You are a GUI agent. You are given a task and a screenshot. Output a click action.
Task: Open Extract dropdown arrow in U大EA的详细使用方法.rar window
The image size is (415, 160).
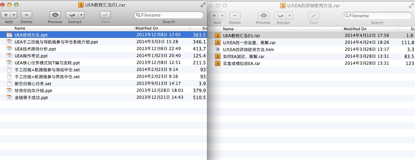pos(290,16)
